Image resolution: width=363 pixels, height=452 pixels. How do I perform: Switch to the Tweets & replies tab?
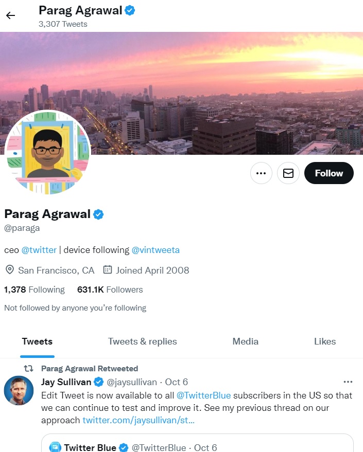(x=143, y=341)
